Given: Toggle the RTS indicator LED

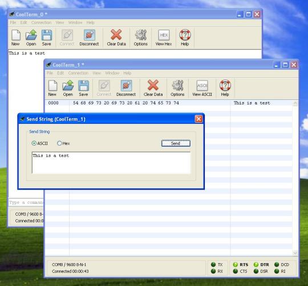Looking at the screenshot, I should 236,264.
